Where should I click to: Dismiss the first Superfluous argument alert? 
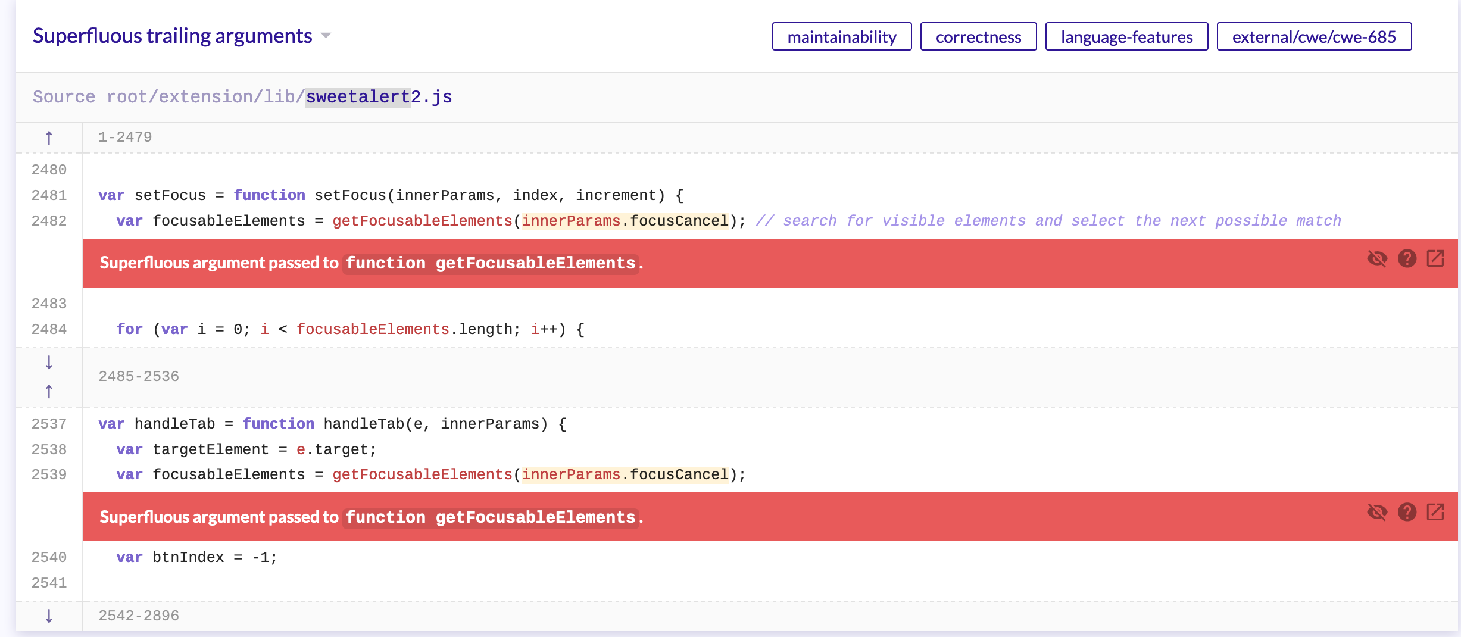click(1379, 258)
